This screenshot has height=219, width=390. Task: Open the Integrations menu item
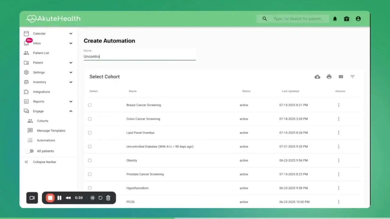click(x=41, y=92)
